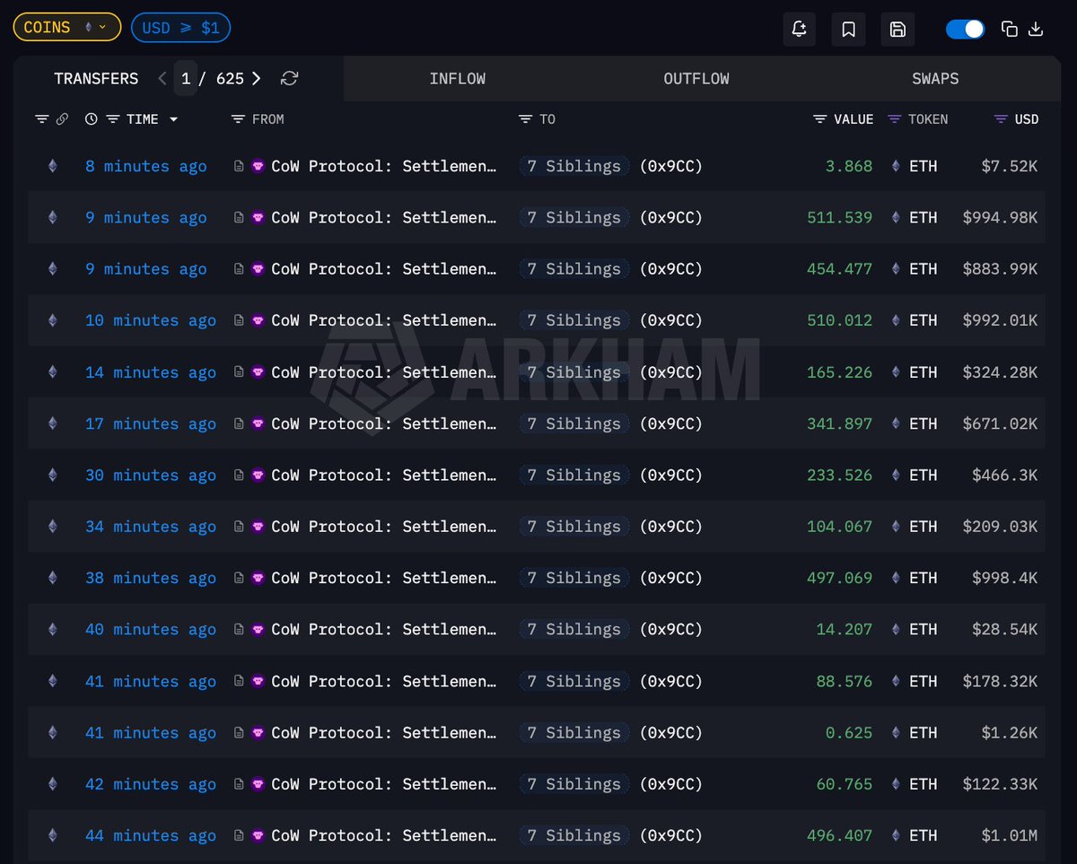
Task: Open the TO column filter
Action: [526, 119]
